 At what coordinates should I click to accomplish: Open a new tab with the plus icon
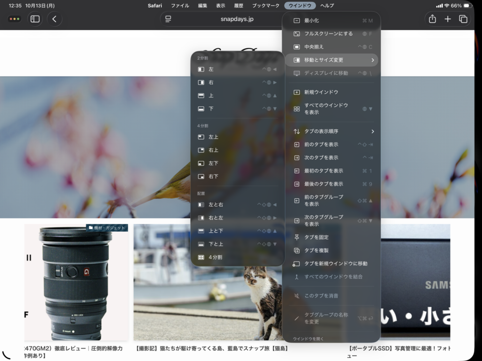click(x=448, y=19)
